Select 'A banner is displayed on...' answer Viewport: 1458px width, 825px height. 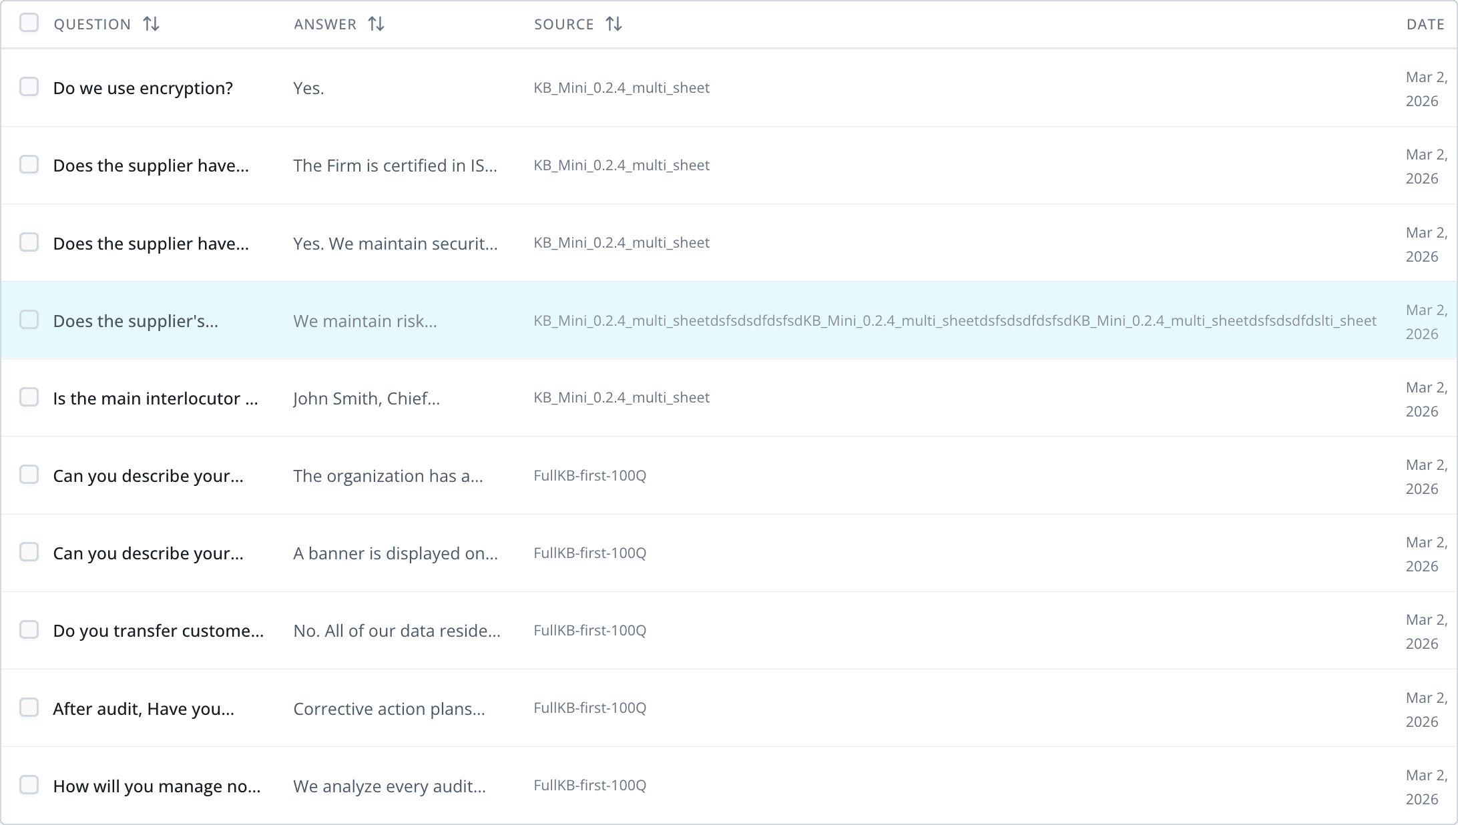pos(395,553)
